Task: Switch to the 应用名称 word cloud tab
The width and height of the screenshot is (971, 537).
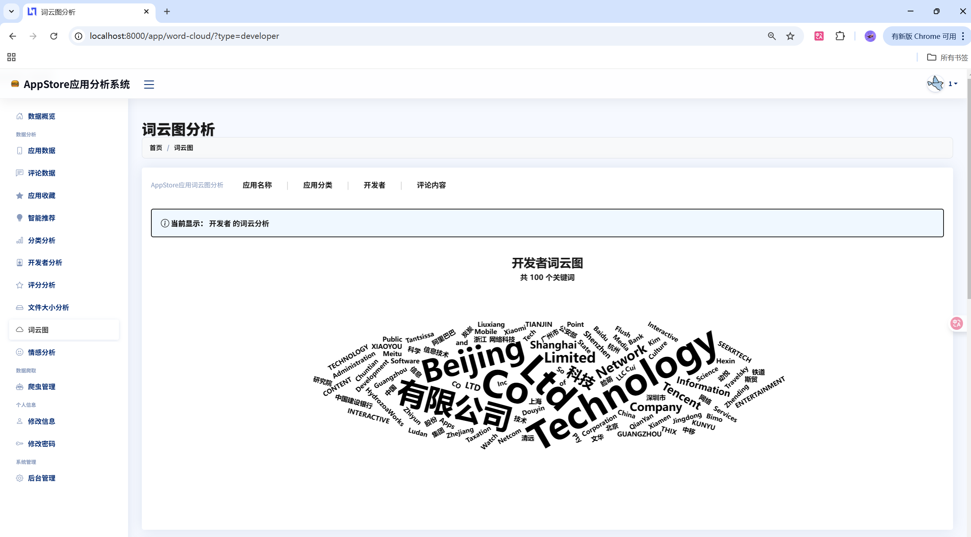Action: point(257,185)
